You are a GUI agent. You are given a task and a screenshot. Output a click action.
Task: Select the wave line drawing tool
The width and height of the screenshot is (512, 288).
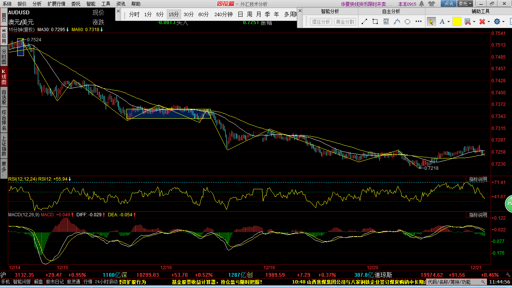click(397, 22)
